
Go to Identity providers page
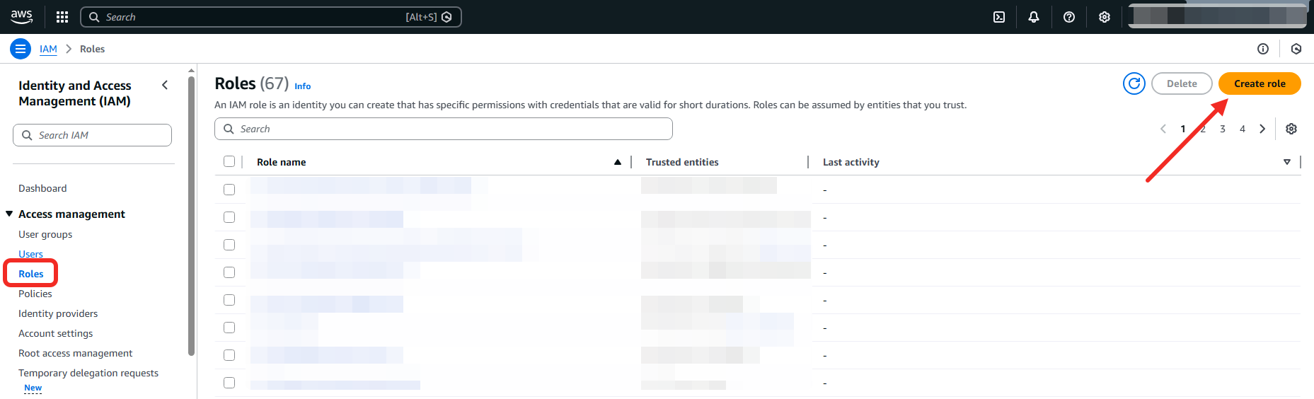pos(58,313)
